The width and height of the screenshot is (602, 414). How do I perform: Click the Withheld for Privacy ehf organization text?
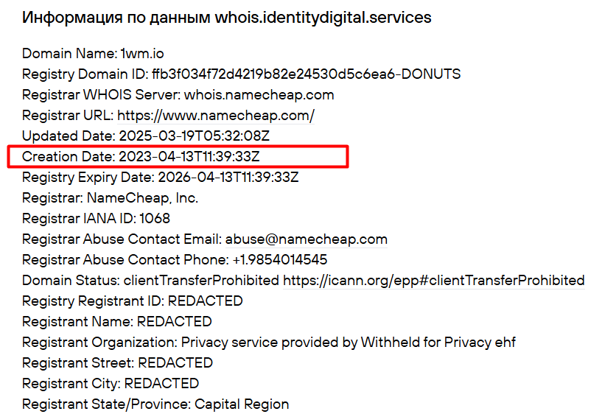(x=438, y=343)
